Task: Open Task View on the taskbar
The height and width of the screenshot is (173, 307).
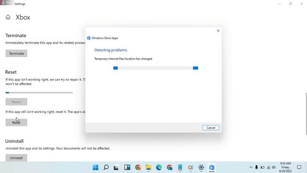Action: tap(117, 167)
